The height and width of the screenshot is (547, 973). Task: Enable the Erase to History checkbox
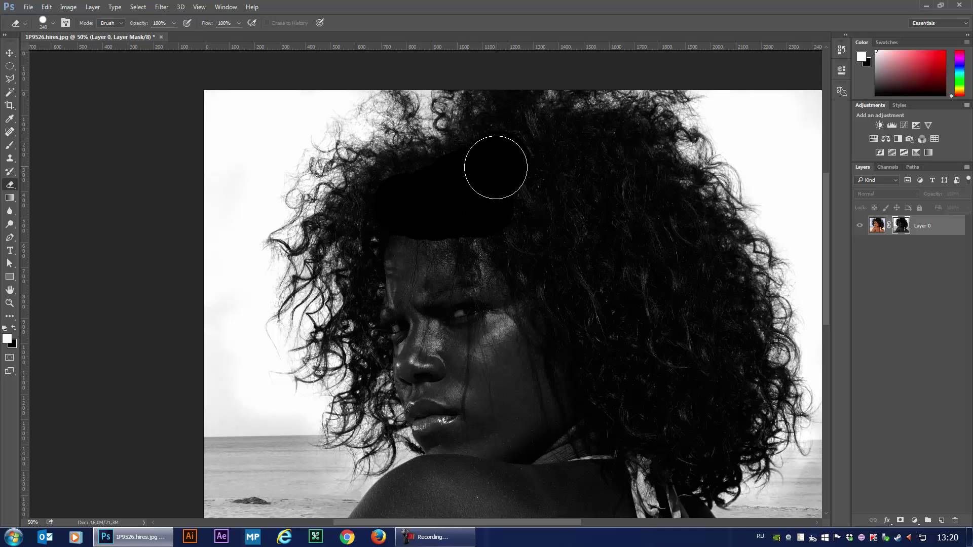(x=267, y=23)
